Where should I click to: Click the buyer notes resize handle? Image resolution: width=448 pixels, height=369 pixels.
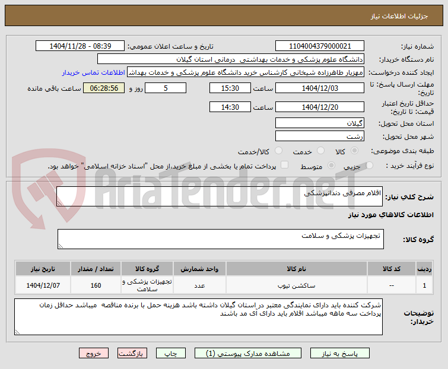coord(17,332)
